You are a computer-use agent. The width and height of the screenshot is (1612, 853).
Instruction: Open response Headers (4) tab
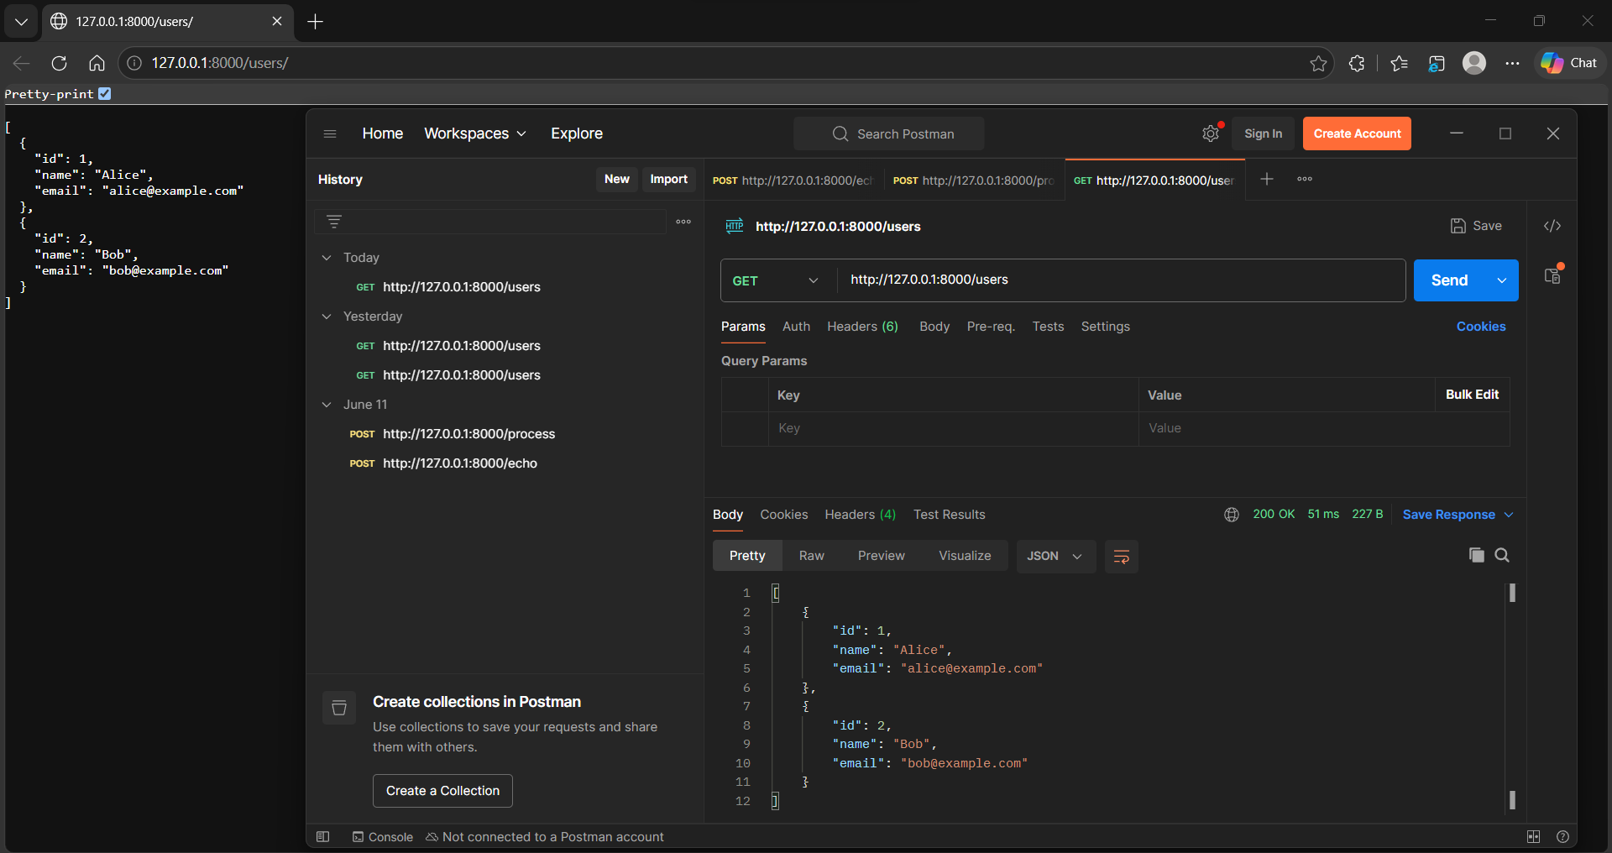point(861,515)
